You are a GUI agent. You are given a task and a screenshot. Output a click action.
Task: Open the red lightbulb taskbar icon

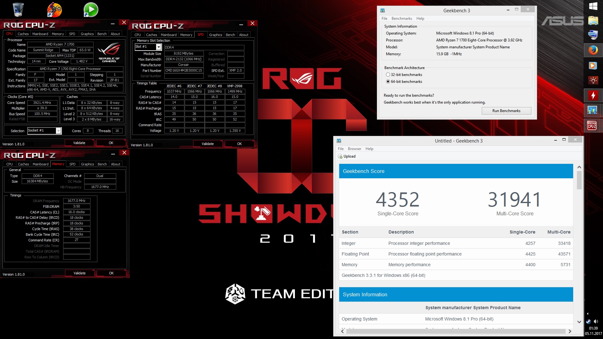[x=593, y=80]
